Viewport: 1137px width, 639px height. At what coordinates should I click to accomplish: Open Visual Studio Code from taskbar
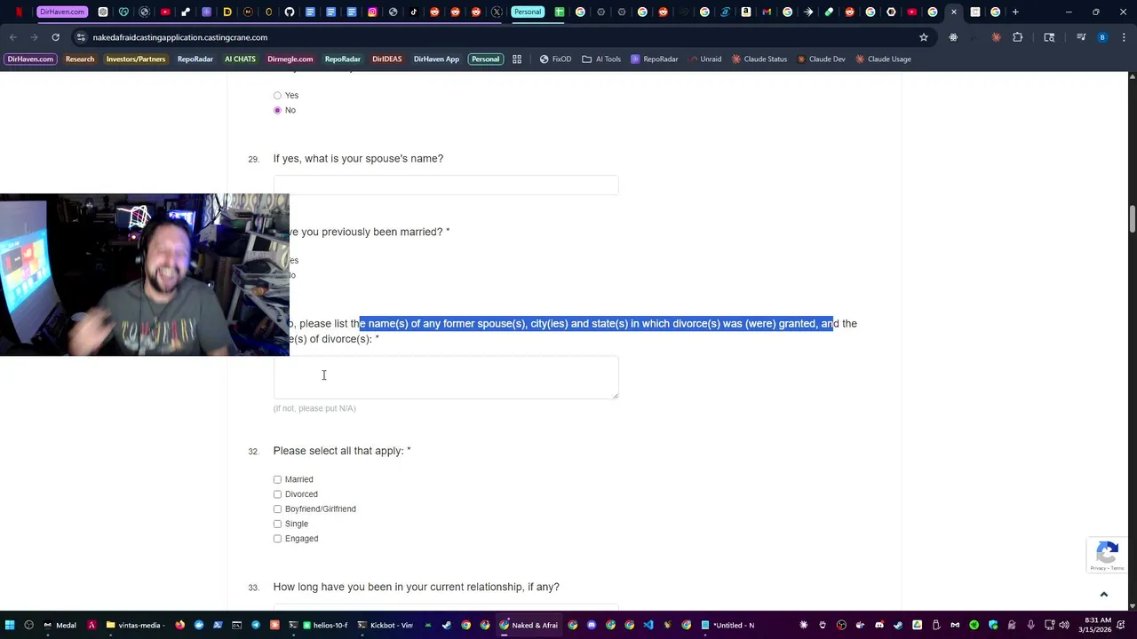(648, 625)
